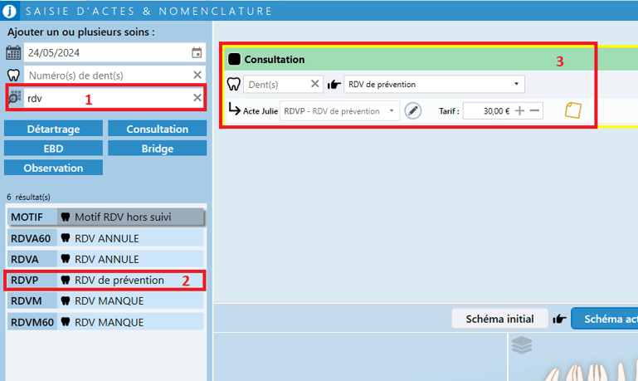Select RDVP RDV de prévention result
This screenshot has height=381, width=638.
[105, 280]
